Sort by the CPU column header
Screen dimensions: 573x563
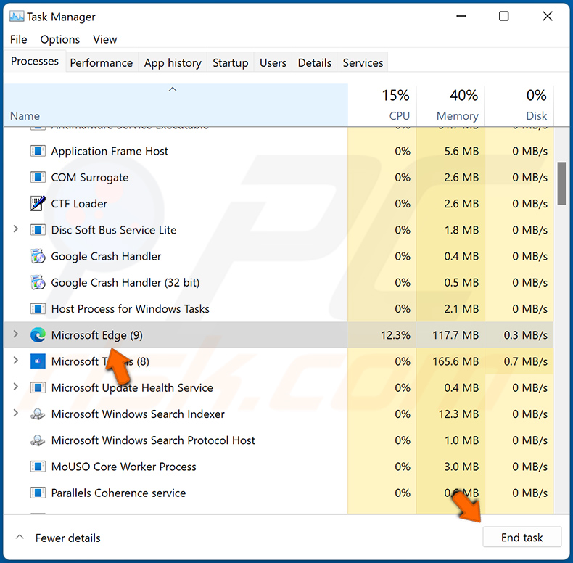(x=383, y=105)
